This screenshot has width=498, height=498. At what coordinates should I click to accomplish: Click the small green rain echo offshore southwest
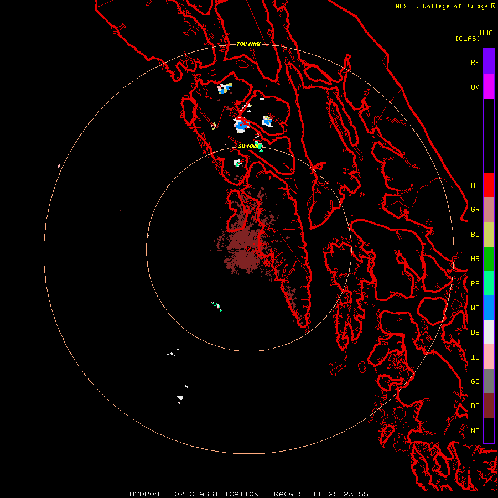(x=217, y=307)
